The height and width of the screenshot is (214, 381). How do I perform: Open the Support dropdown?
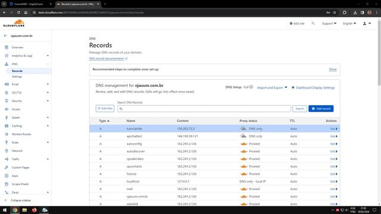(x=329, y=24)
